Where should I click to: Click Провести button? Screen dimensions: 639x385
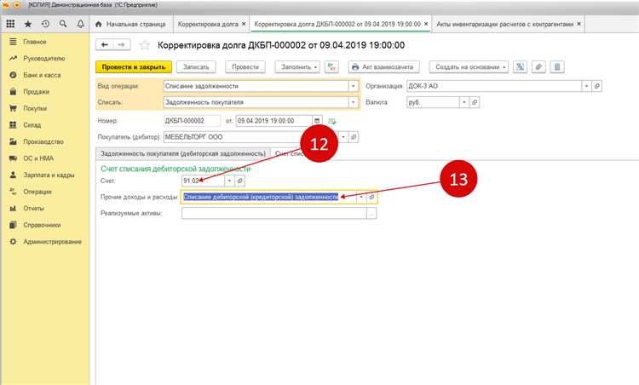(x=245, y=66)
